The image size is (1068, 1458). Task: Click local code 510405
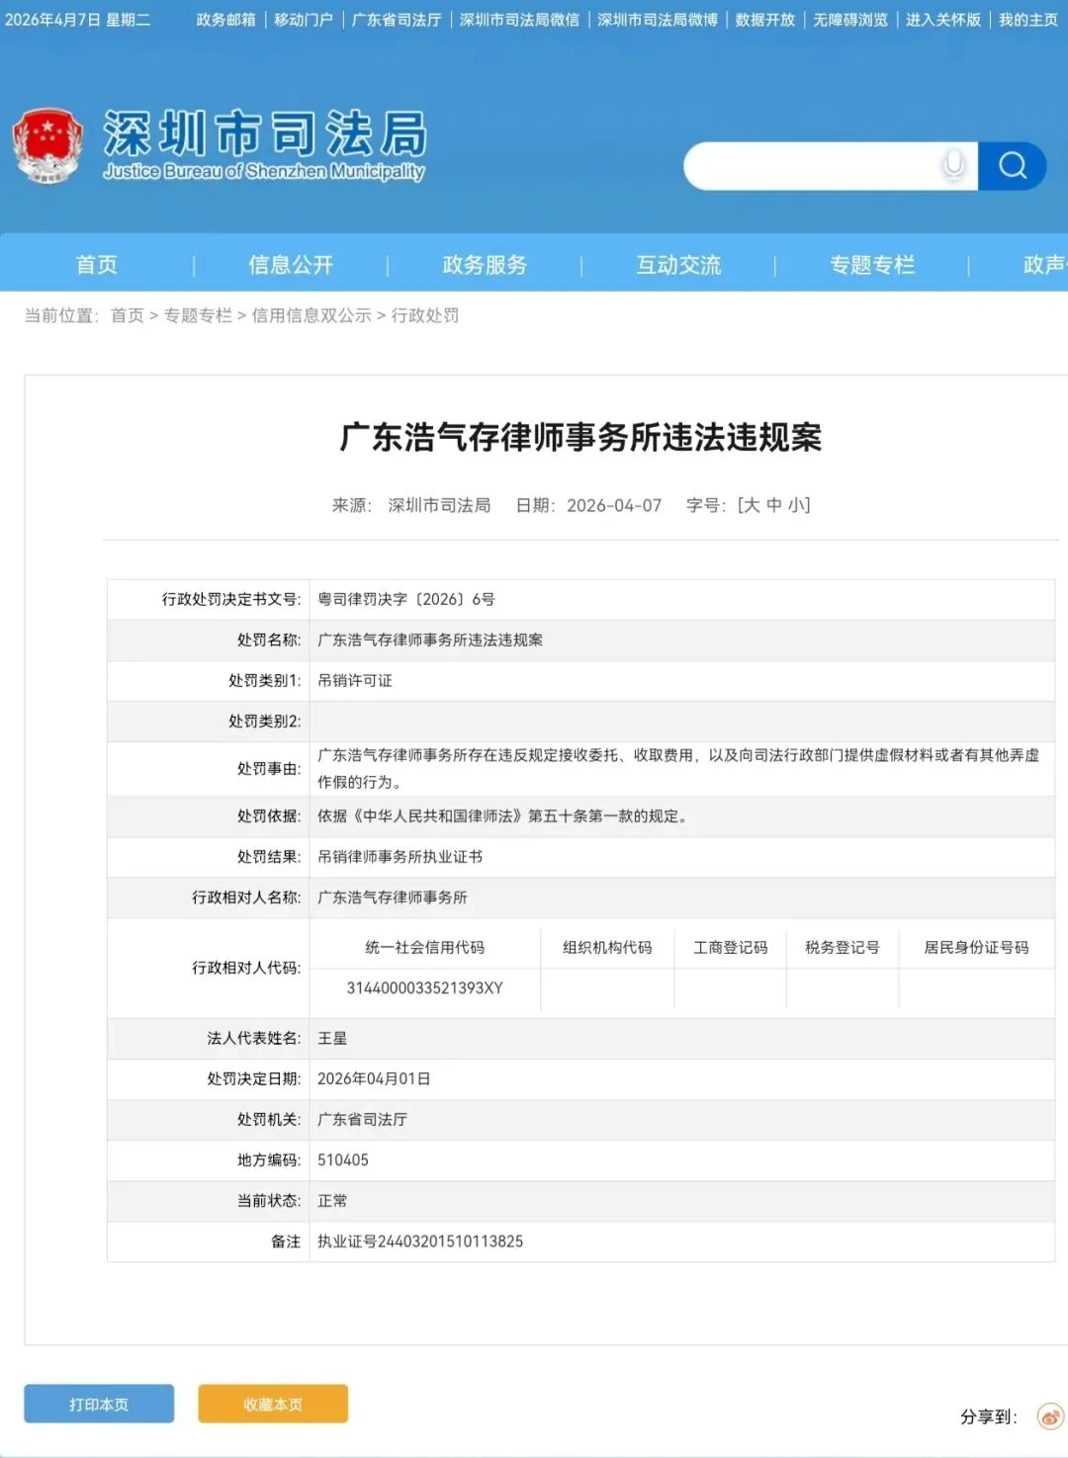click(x=343, y=1159)
